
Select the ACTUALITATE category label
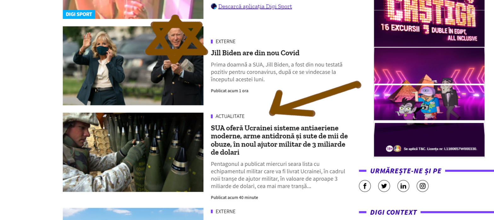pyautogui.click(x=230, y=116)
